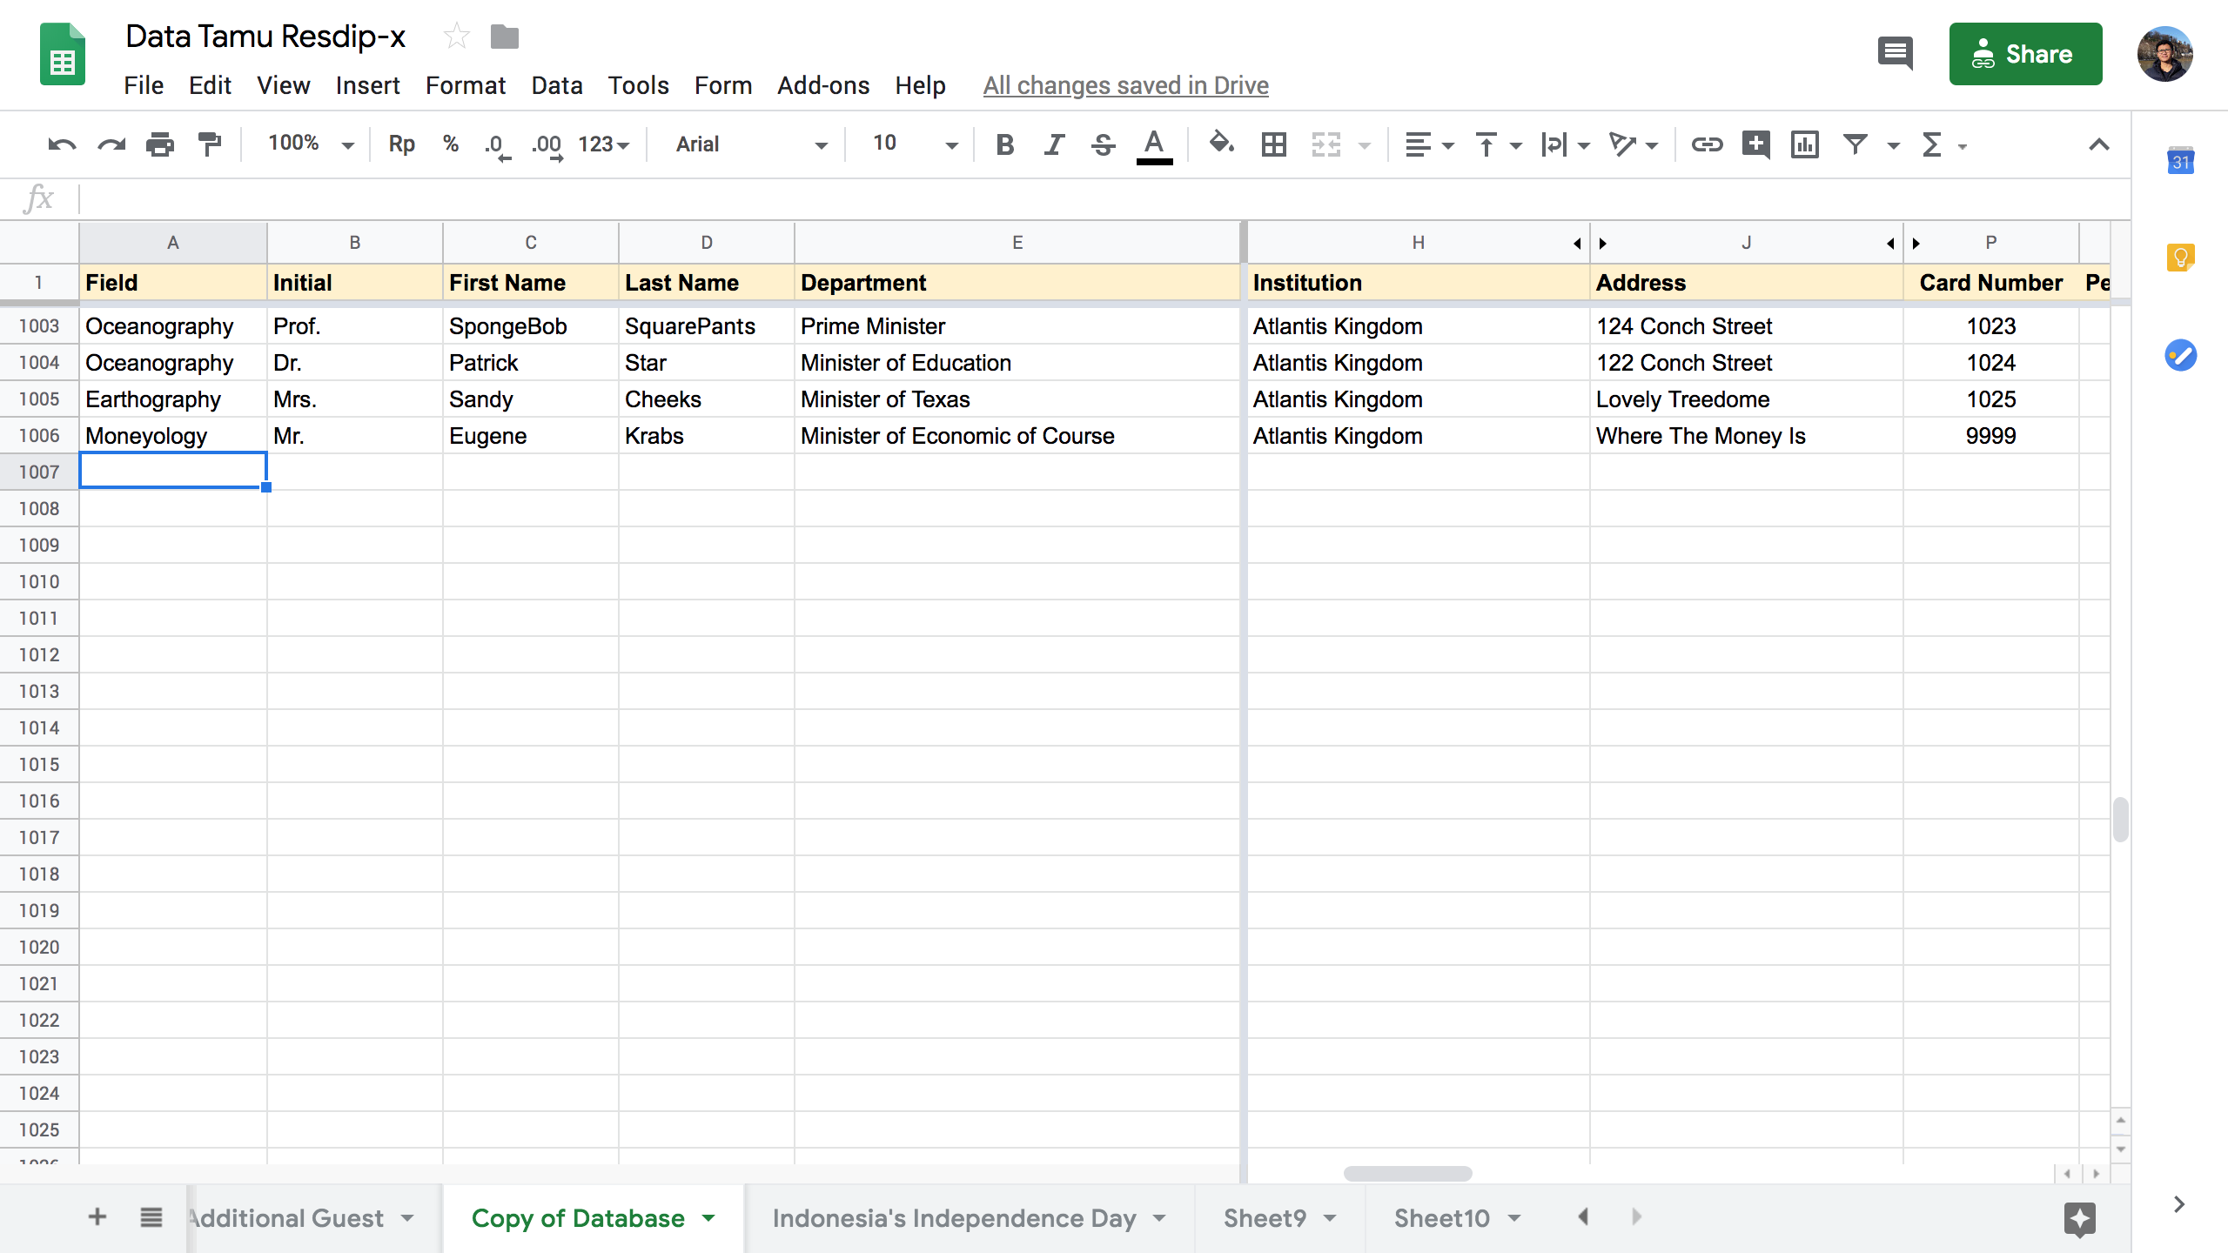Open Keep side panel
The image size is (2228, 1253).
[x=2180, y=258]
